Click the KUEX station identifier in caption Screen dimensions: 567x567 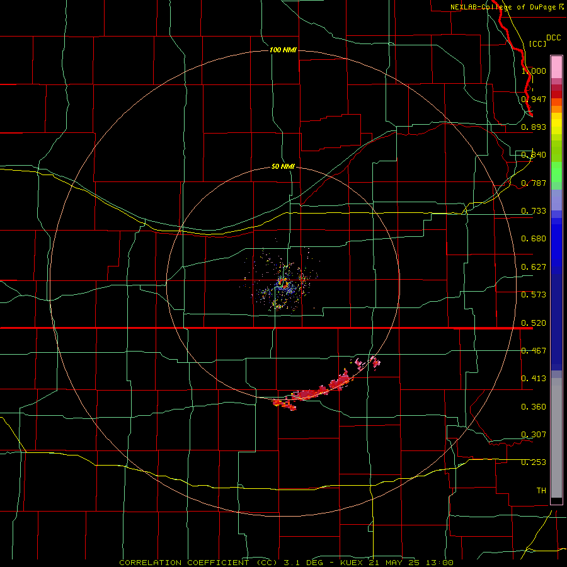[x=353, y=563]
